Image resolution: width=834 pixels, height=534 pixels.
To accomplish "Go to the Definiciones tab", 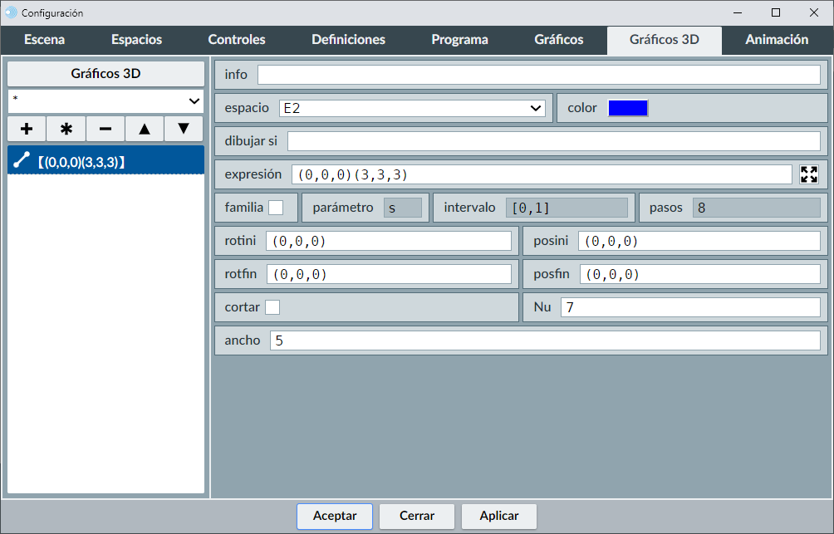I will click(348, 40).
